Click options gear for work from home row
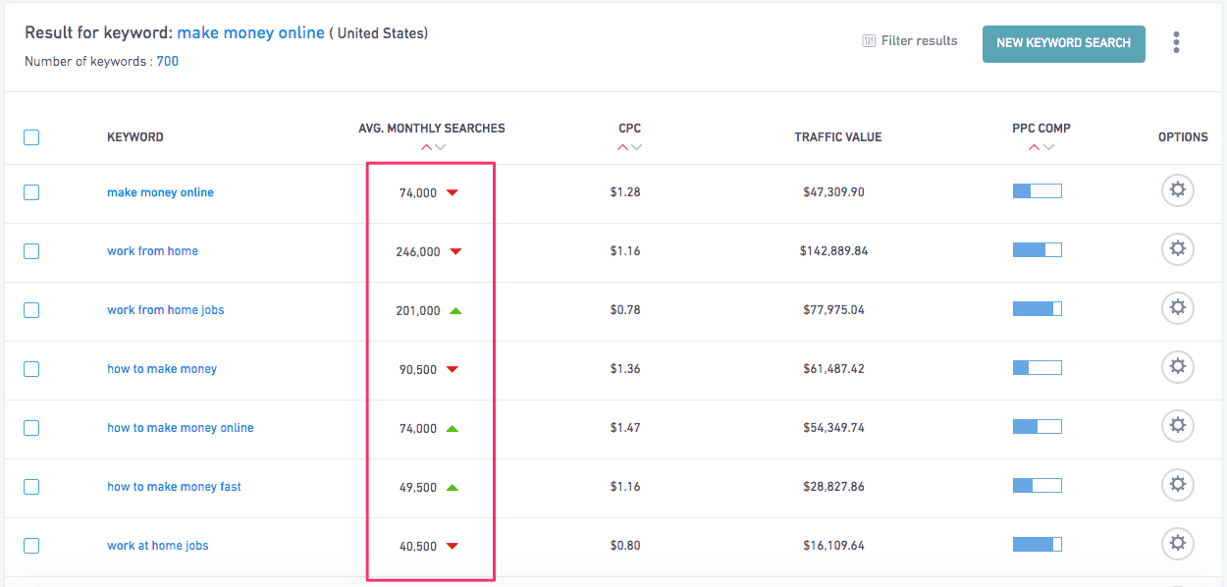 pyautogui.click(x=1178, y=250)
